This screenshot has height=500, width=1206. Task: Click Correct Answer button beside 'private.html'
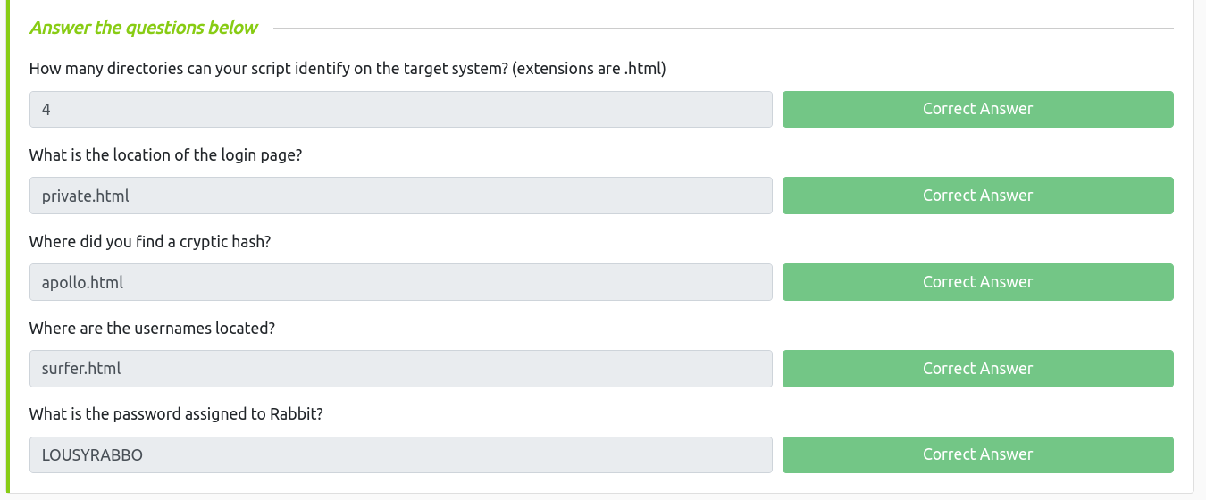click(x=977, y=196)
